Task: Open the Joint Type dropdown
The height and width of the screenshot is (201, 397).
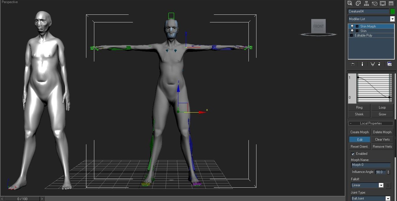Action: coord(388,198)
